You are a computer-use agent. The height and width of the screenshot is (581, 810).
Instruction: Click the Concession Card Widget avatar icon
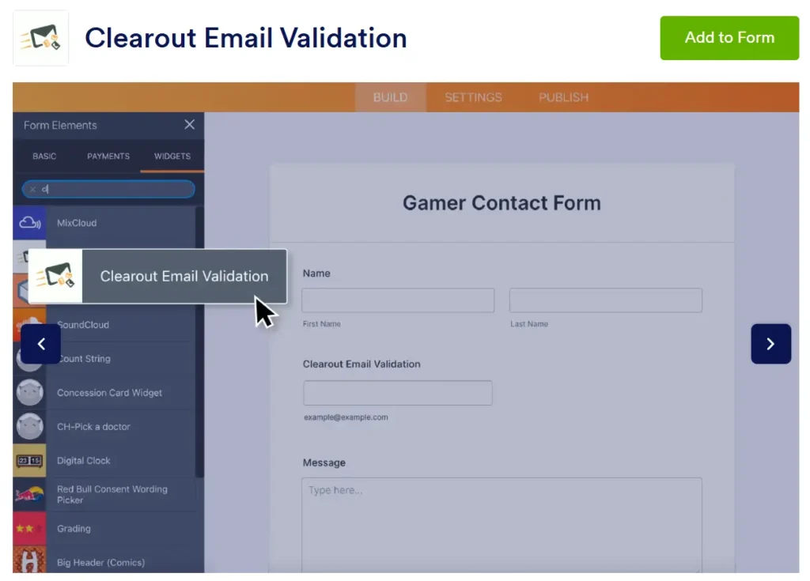(29, 393)
